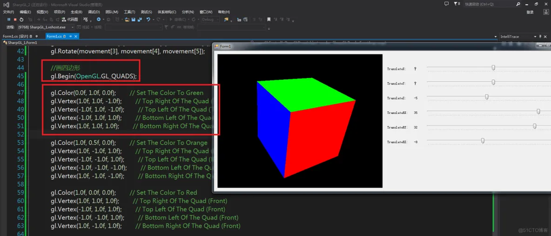Click the Show Threads filter icon
This screenshot has width=551, height=236.
pos(166,27)
